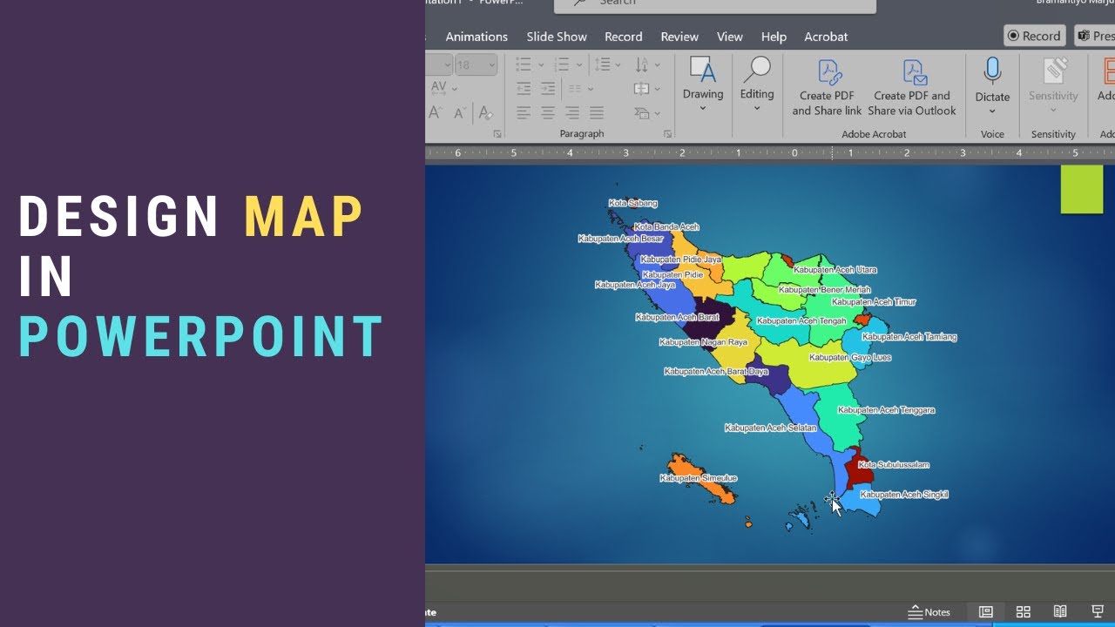Click the Kota Sabang label
1115x627 pixels.
point(632,203)
